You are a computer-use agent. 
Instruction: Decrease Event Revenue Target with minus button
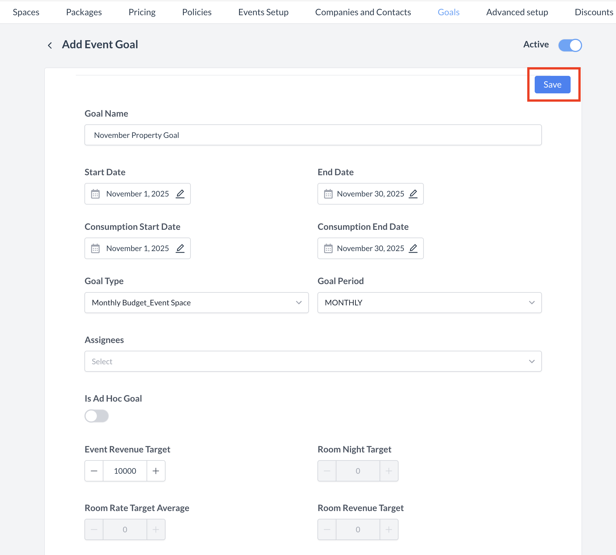tap(94, 471)
